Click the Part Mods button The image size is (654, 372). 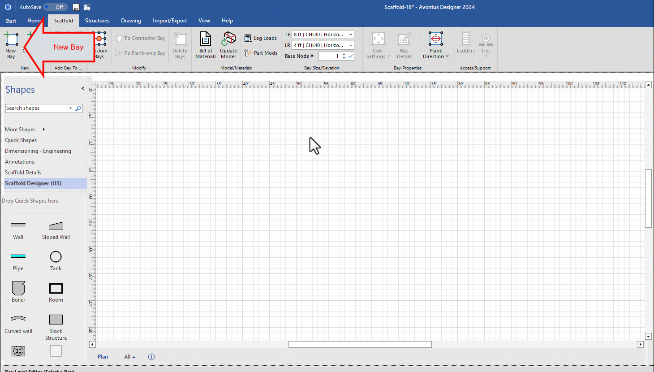pos(261,53)
